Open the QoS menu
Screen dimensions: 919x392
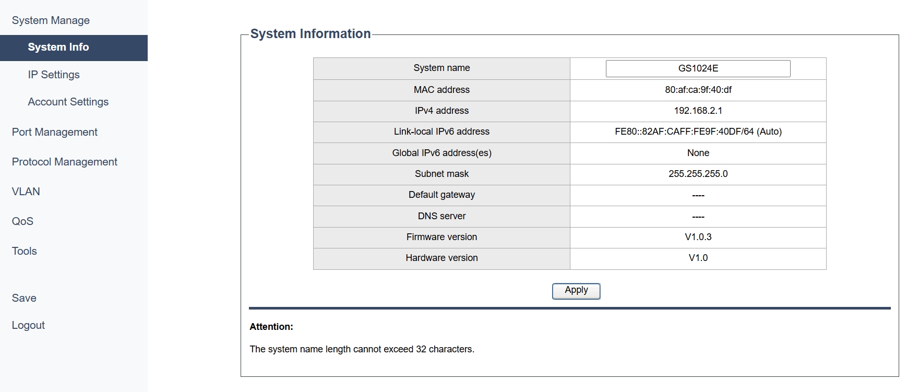(22, 221)
